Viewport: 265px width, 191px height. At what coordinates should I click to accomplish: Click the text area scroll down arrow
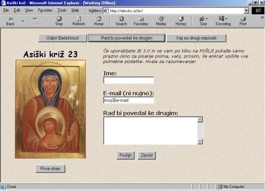click(x=200, y=142)
